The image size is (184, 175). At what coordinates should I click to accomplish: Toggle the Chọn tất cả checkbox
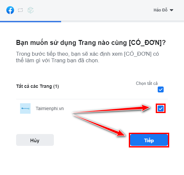[x=161, y=89]
